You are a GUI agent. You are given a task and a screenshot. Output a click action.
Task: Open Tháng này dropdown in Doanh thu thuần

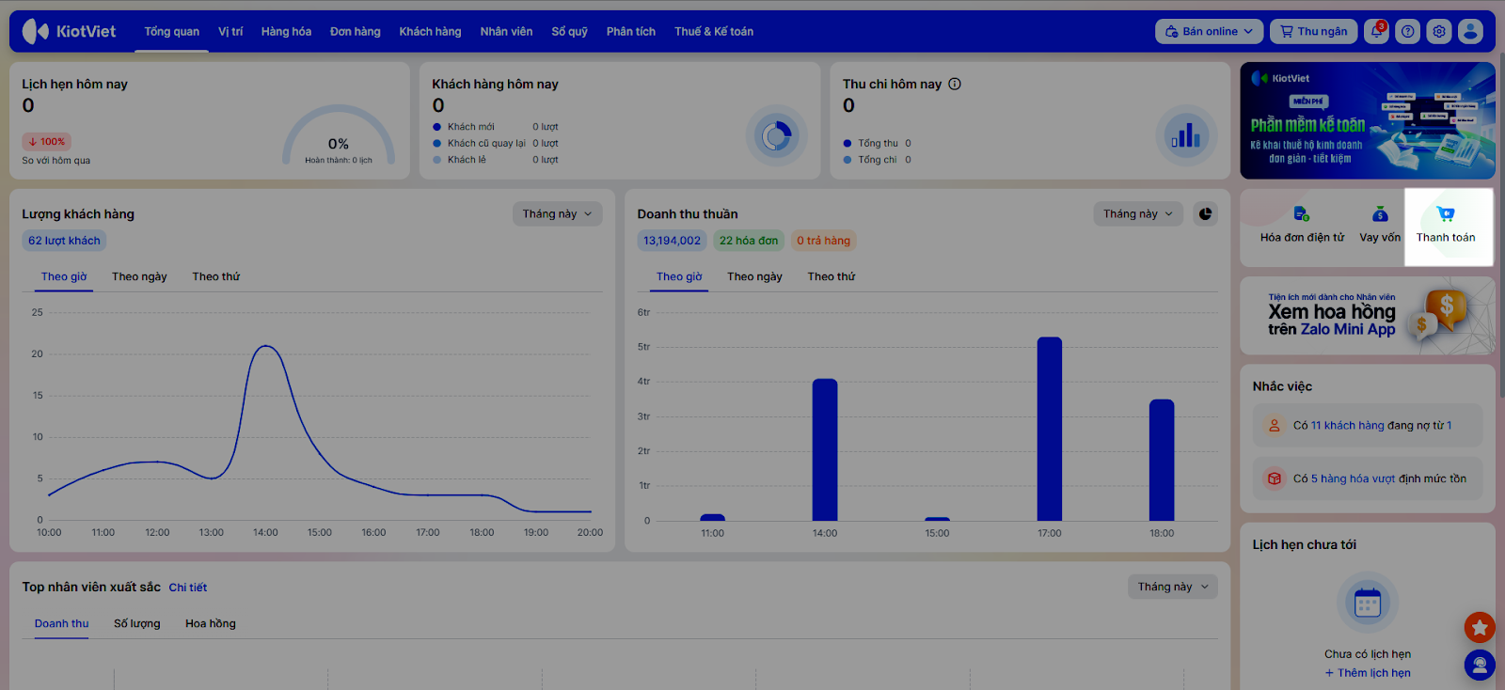pyautogui.click(x=1138, y=214)
